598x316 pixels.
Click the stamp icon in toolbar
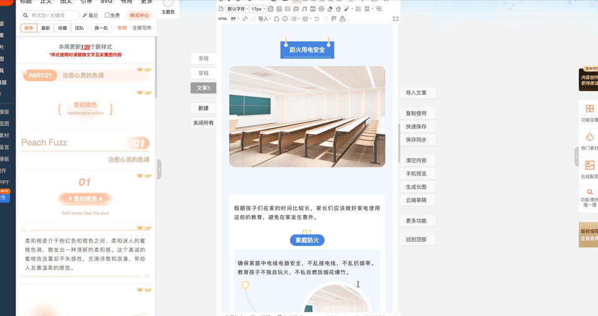pyautogui.click(x=343, y=19)
